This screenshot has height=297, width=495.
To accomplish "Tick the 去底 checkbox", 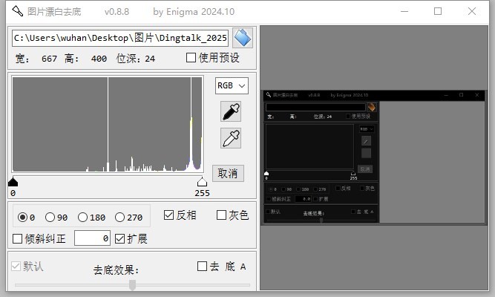I will [203, 266].
